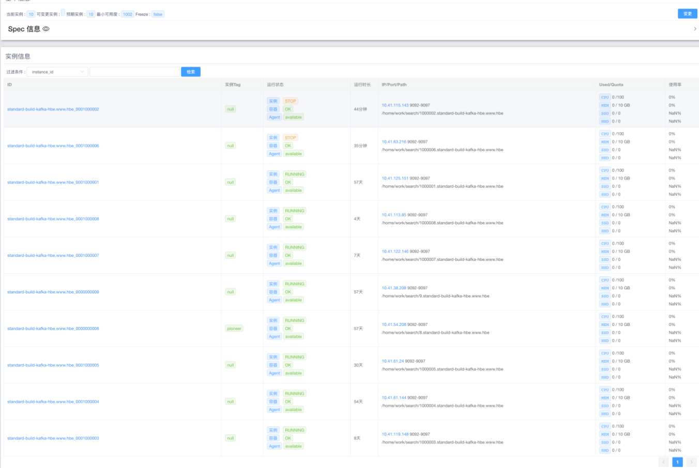The width and height of the screenshot is (699, 468).
Task: Click the blue 检索 search button
Action: point(191,72)
